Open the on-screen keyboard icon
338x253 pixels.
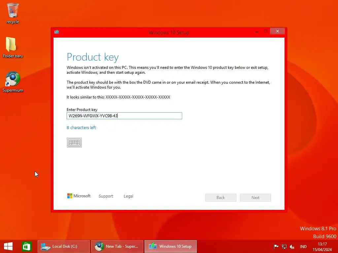point(74,143)
